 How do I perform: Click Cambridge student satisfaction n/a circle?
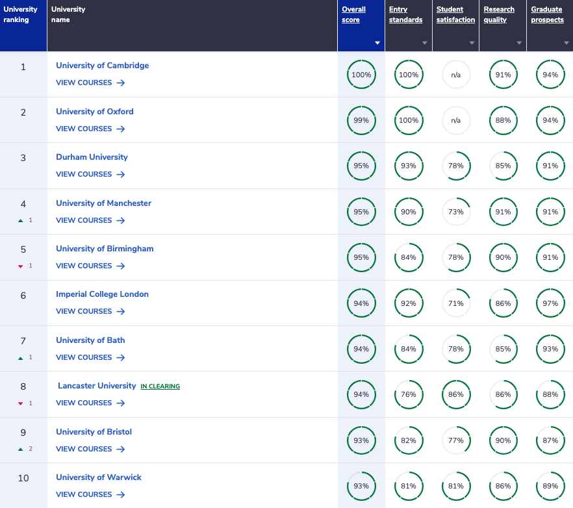pyautogui.click(x=455, y=75)
